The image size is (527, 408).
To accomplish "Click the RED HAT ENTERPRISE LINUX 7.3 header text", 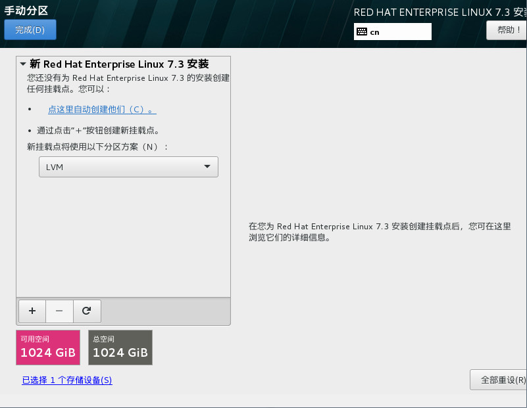I will click(440, 12).
